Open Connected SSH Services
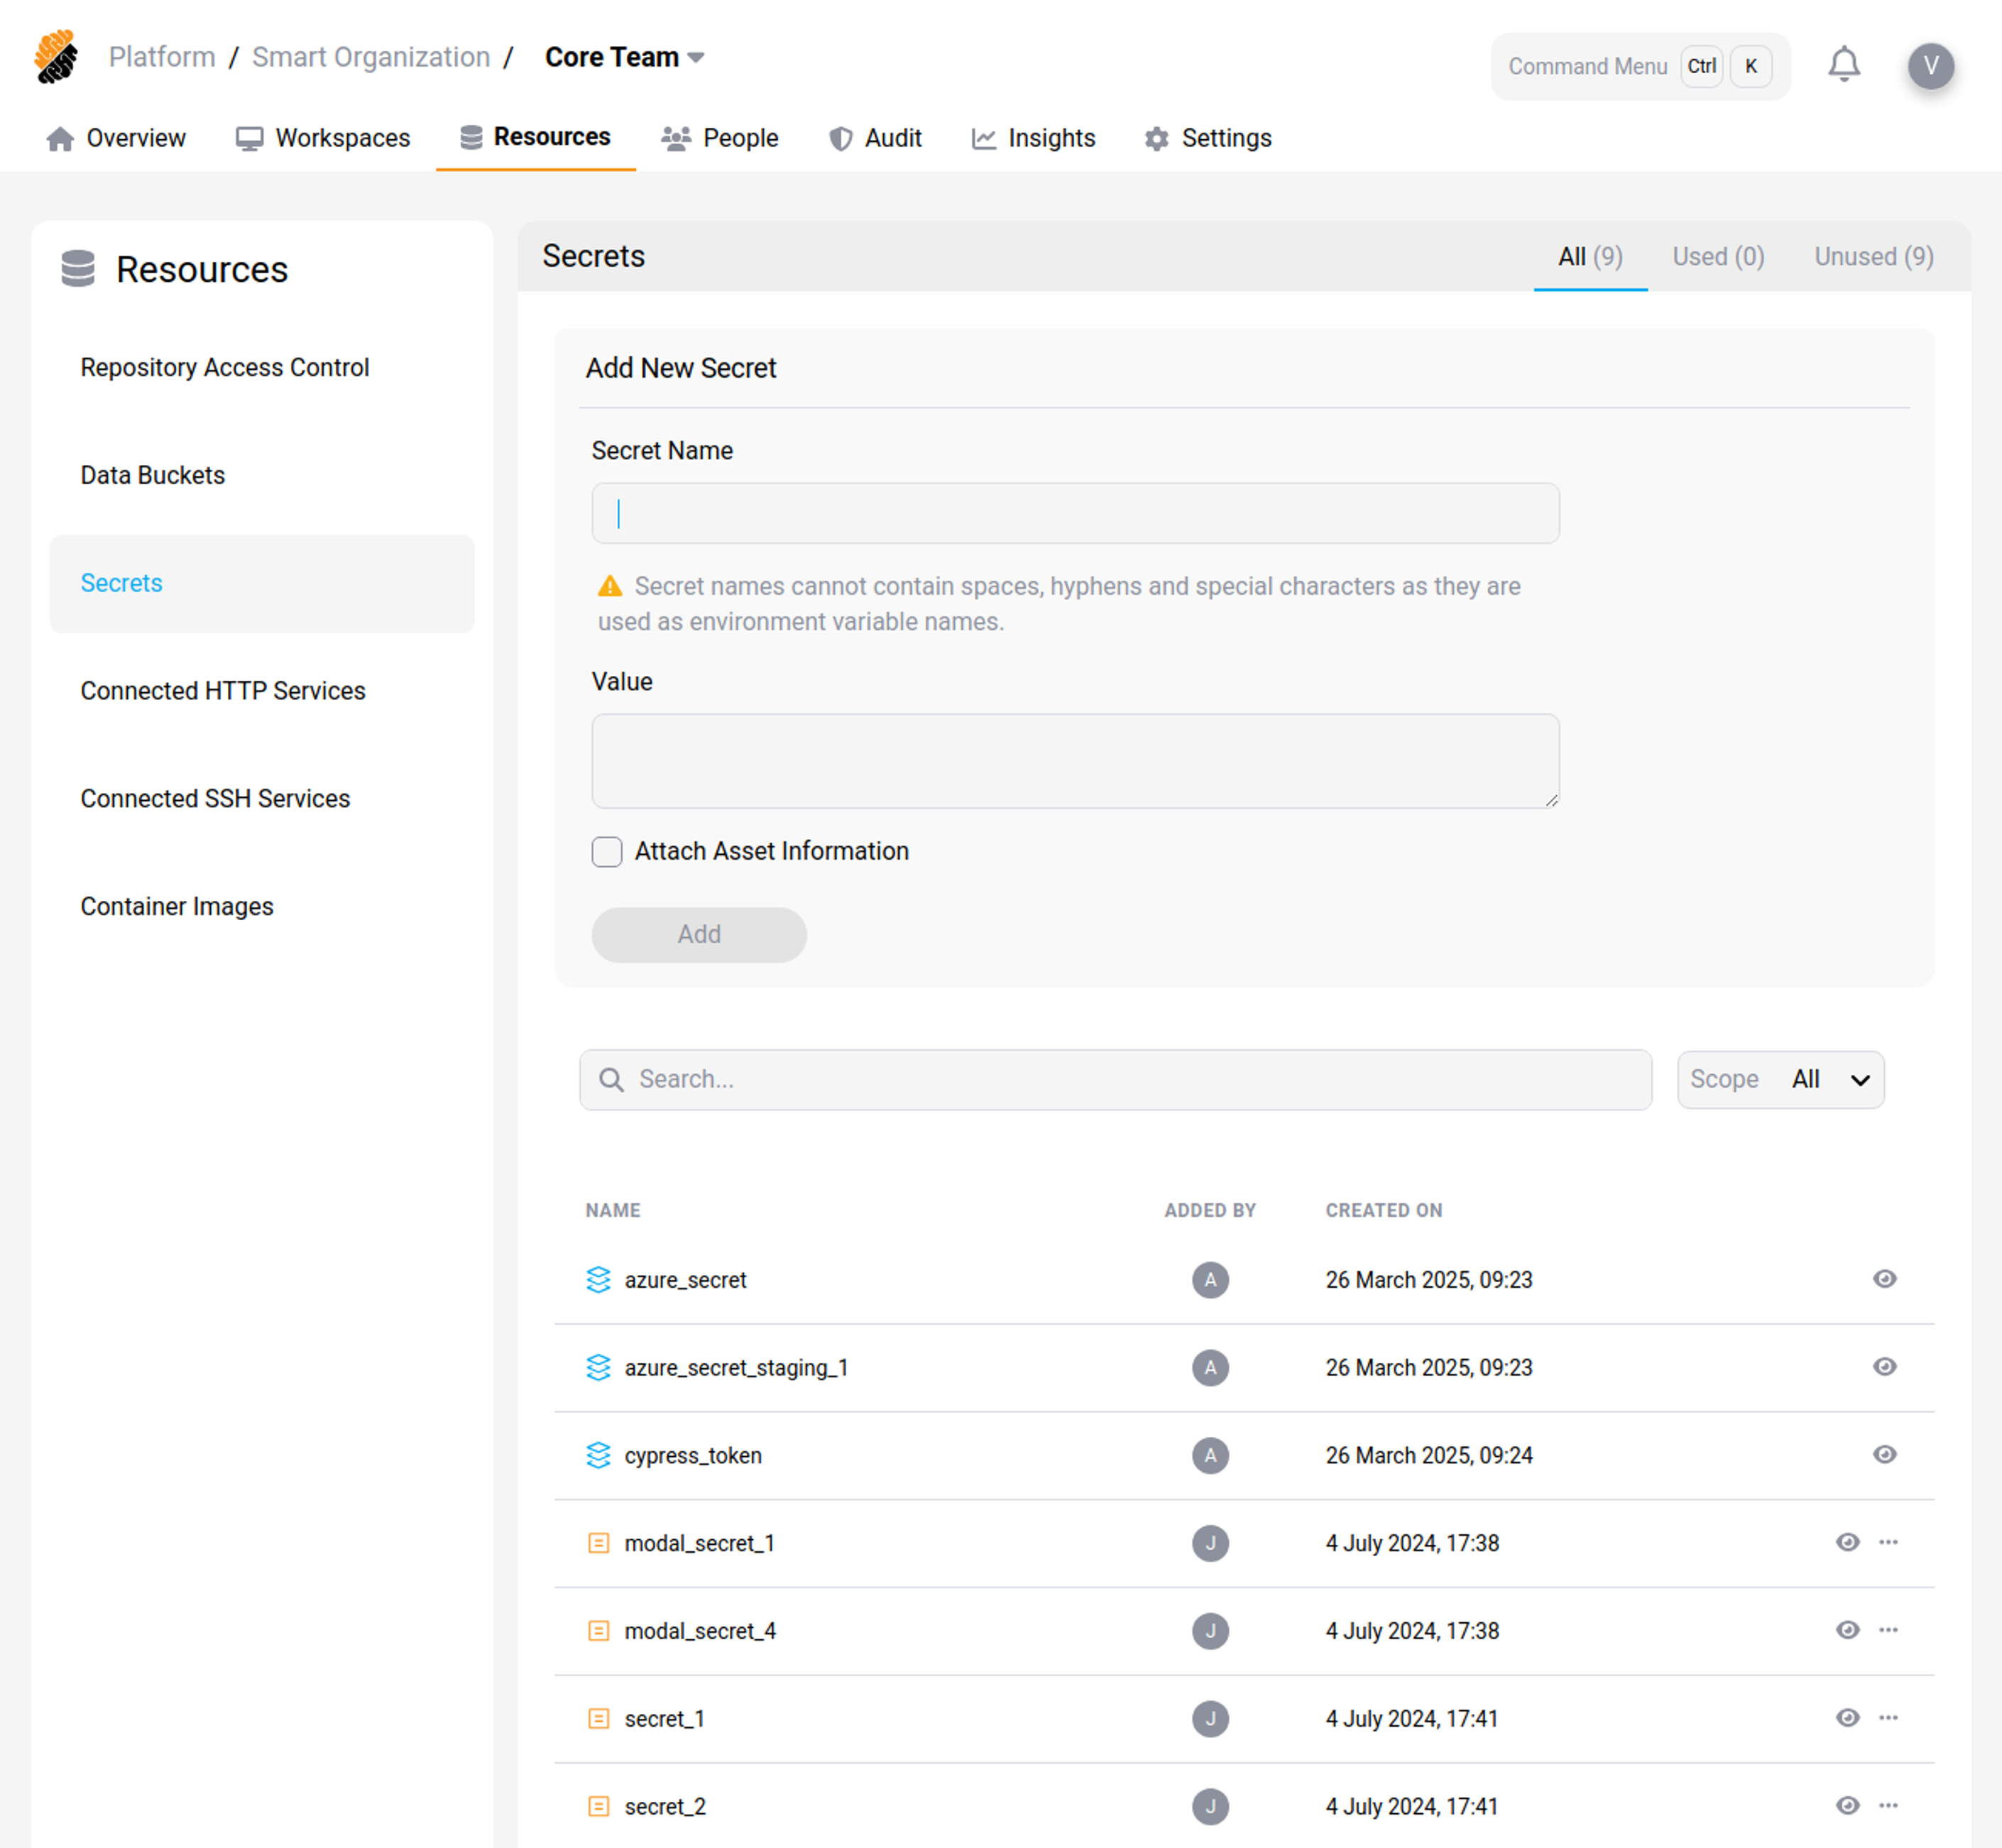The height and width of the screenshot is (1848, 2002). click(x=215, y=798)
